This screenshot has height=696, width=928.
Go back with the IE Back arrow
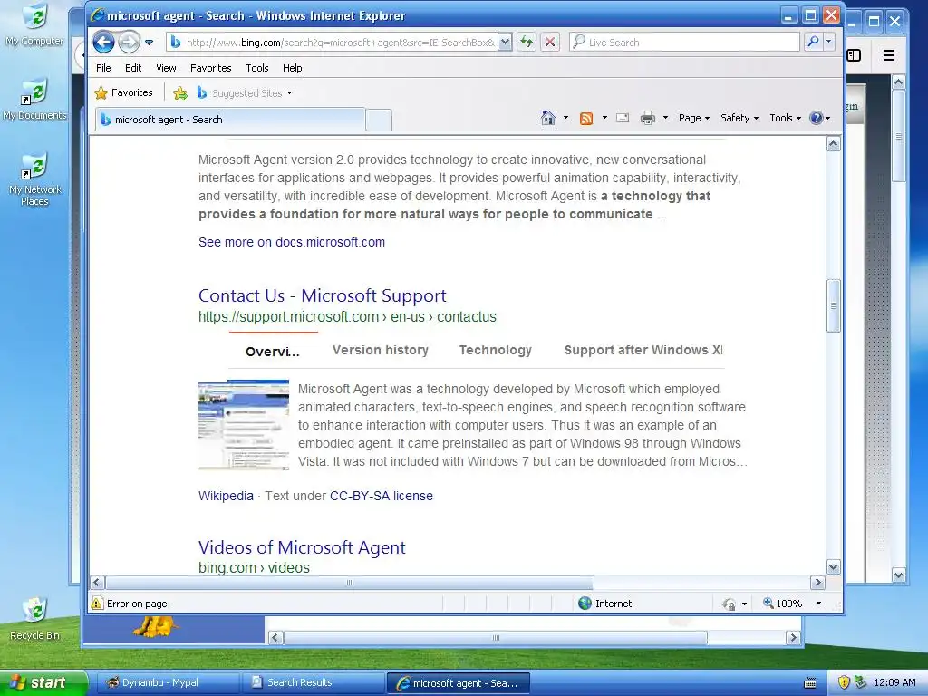point(103,42)
